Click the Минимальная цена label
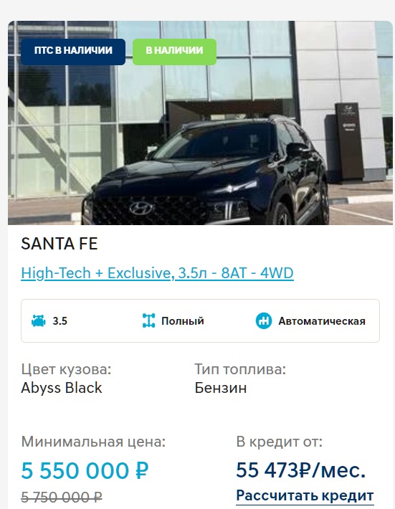 tap(93, 442)
